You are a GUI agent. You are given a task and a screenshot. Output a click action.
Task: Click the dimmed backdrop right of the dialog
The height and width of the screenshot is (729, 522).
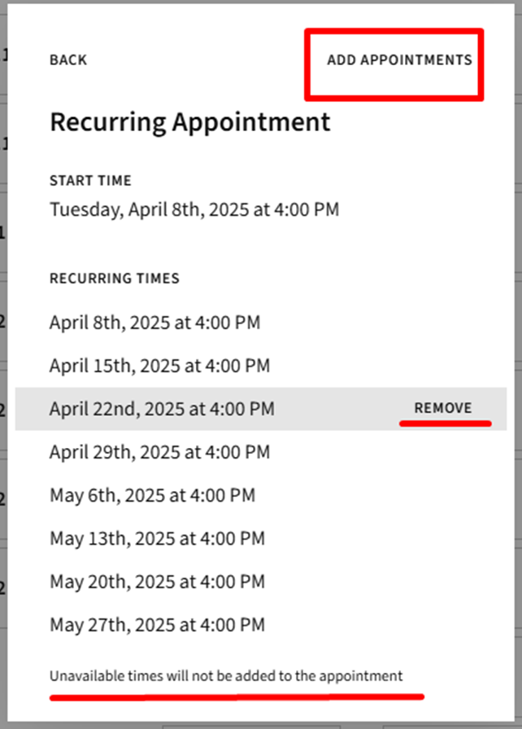click(x=518, y=326)
